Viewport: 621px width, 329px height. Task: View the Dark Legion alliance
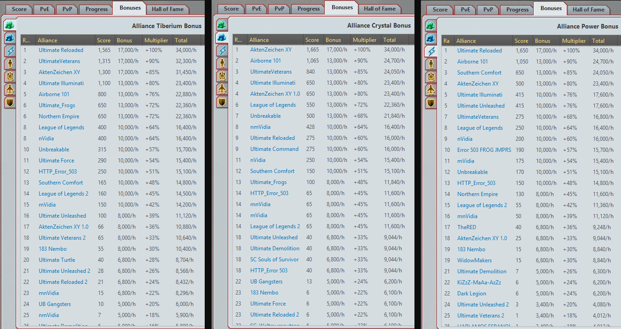(471, 294)
